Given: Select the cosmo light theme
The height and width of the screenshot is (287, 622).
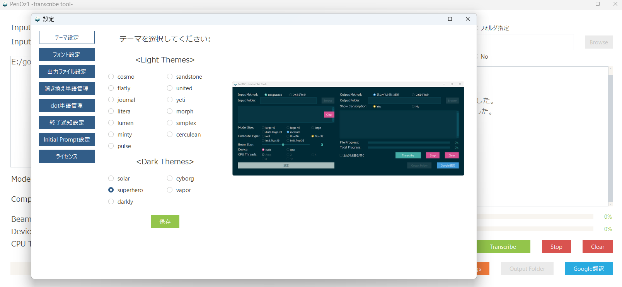Looking at the screenshot, I should coord(111,77).
